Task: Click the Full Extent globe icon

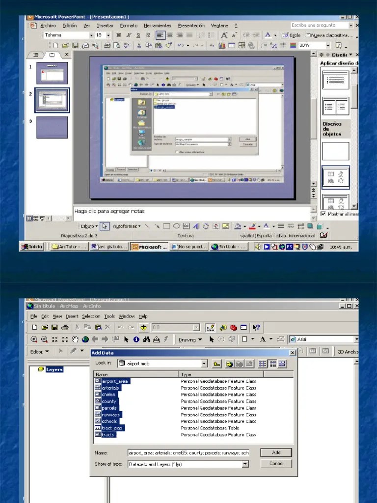Action: pos(85,339)
